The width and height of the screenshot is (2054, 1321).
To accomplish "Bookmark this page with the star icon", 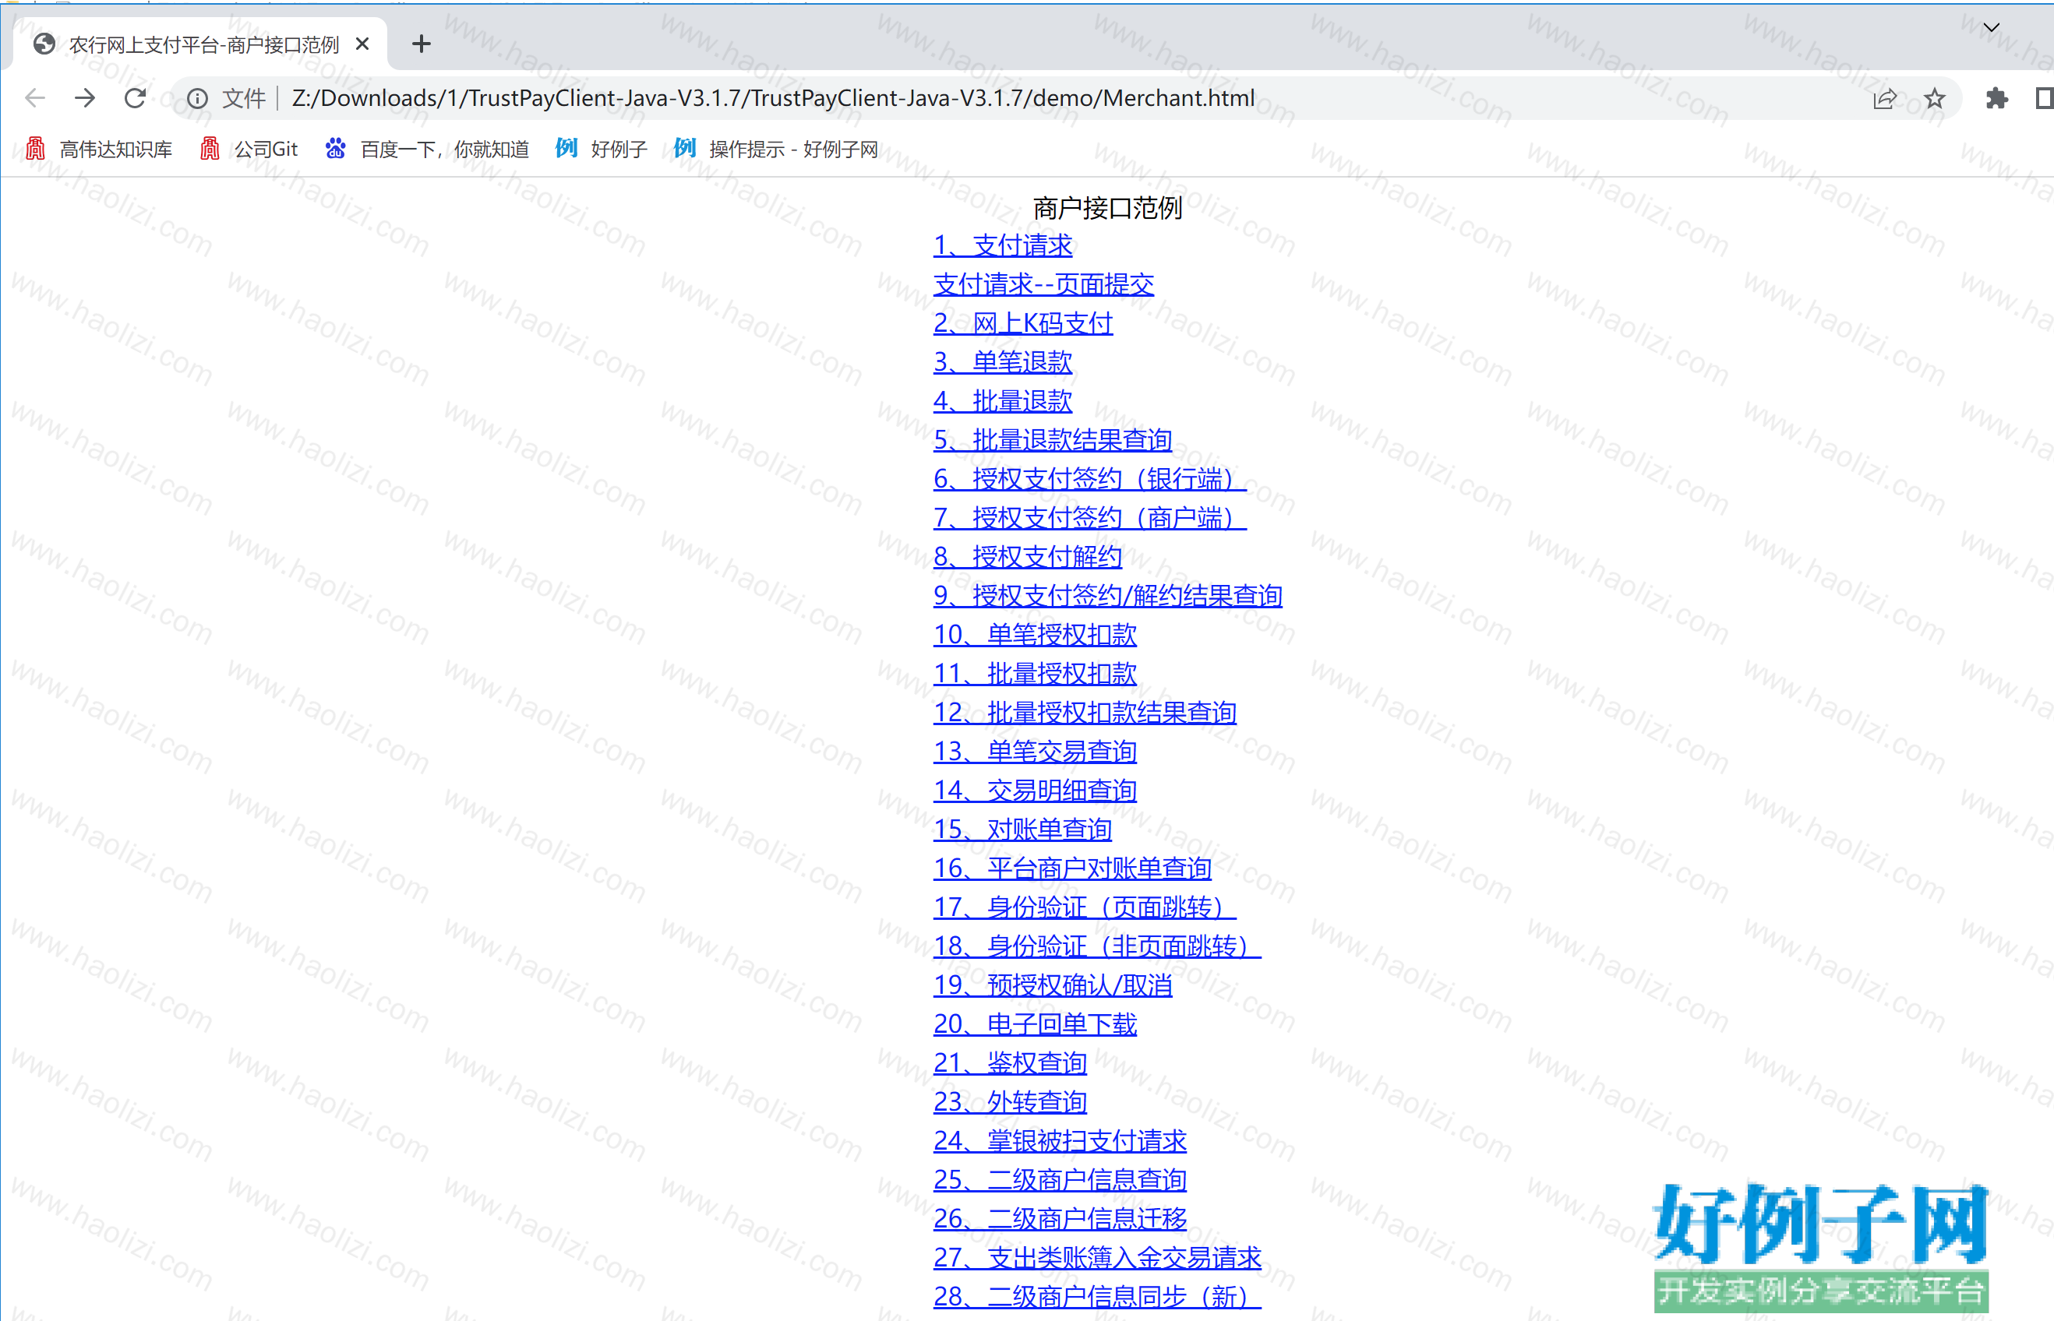I will pyautogui.click(x=1934, y=99).
